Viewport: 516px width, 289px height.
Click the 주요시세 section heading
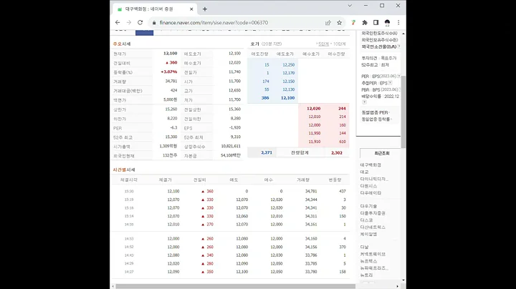(122, 44)
